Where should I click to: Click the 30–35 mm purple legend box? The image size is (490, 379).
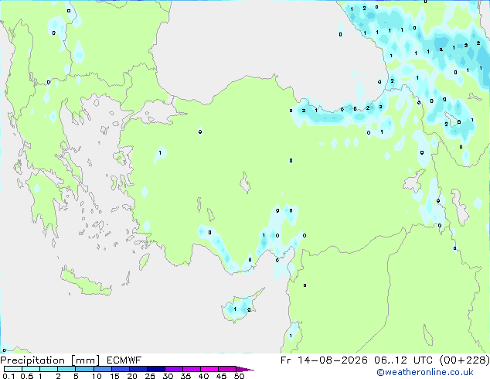tap(174, 369)
